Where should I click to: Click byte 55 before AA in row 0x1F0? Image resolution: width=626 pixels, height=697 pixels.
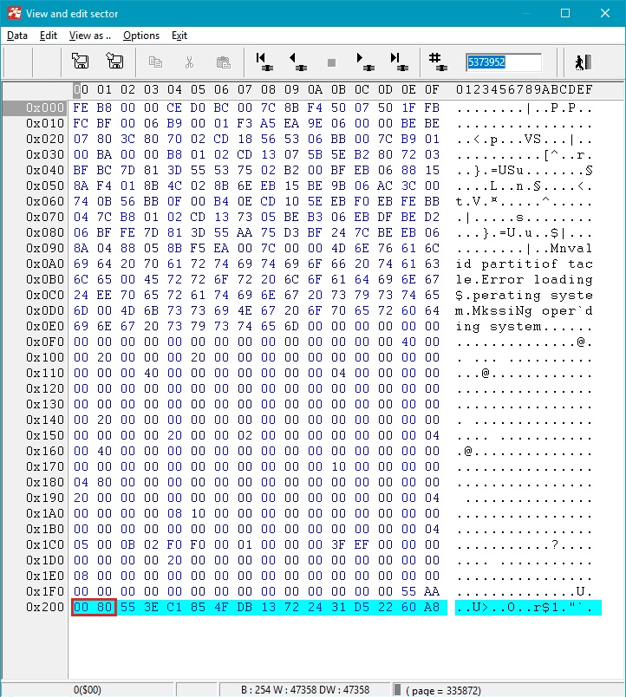408,591
